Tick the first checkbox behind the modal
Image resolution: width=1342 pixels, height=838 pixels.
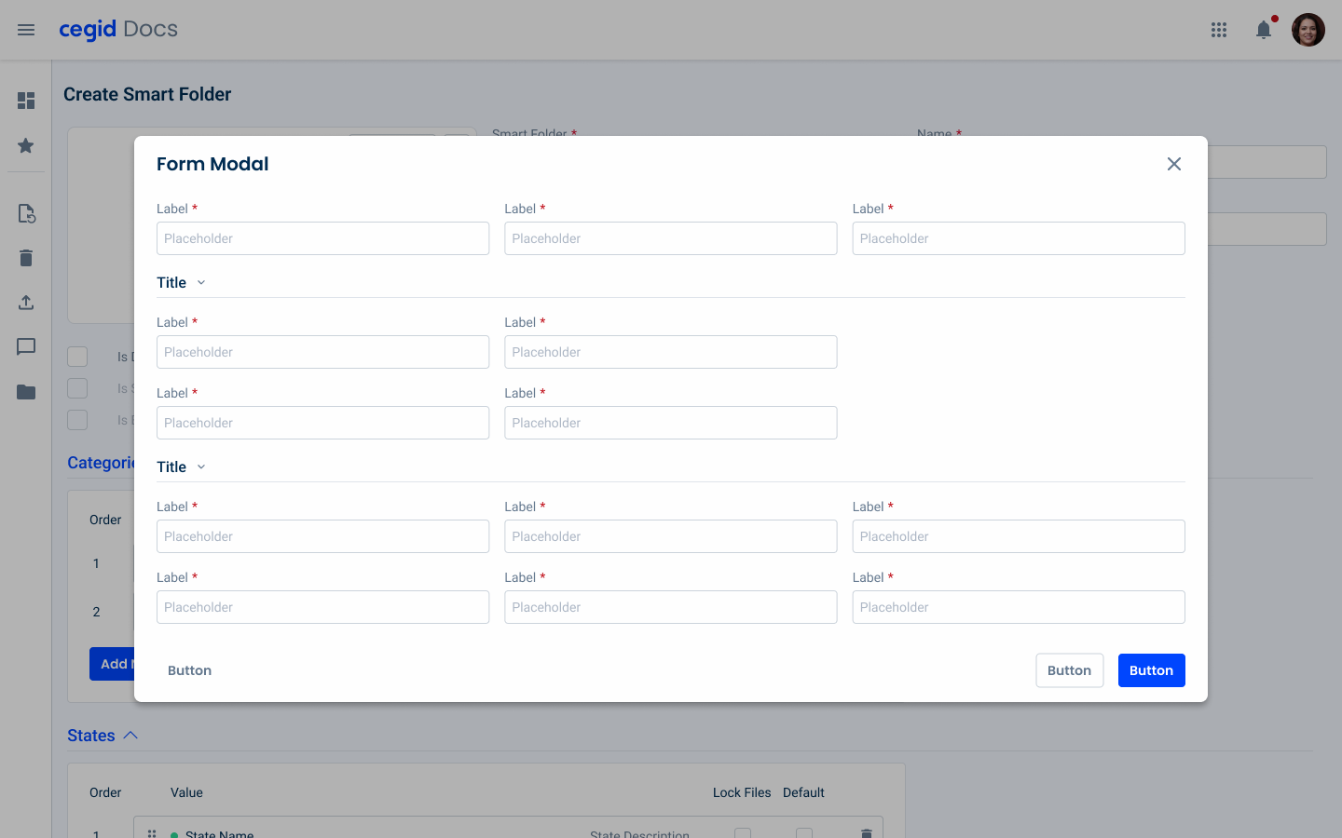pyautogui.click(x=77, y=357)
